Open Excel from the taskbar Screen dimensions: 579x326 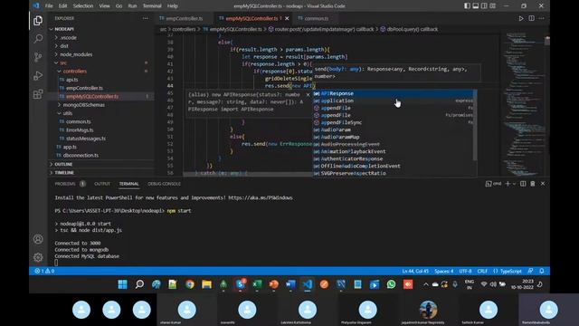point(257,284)
